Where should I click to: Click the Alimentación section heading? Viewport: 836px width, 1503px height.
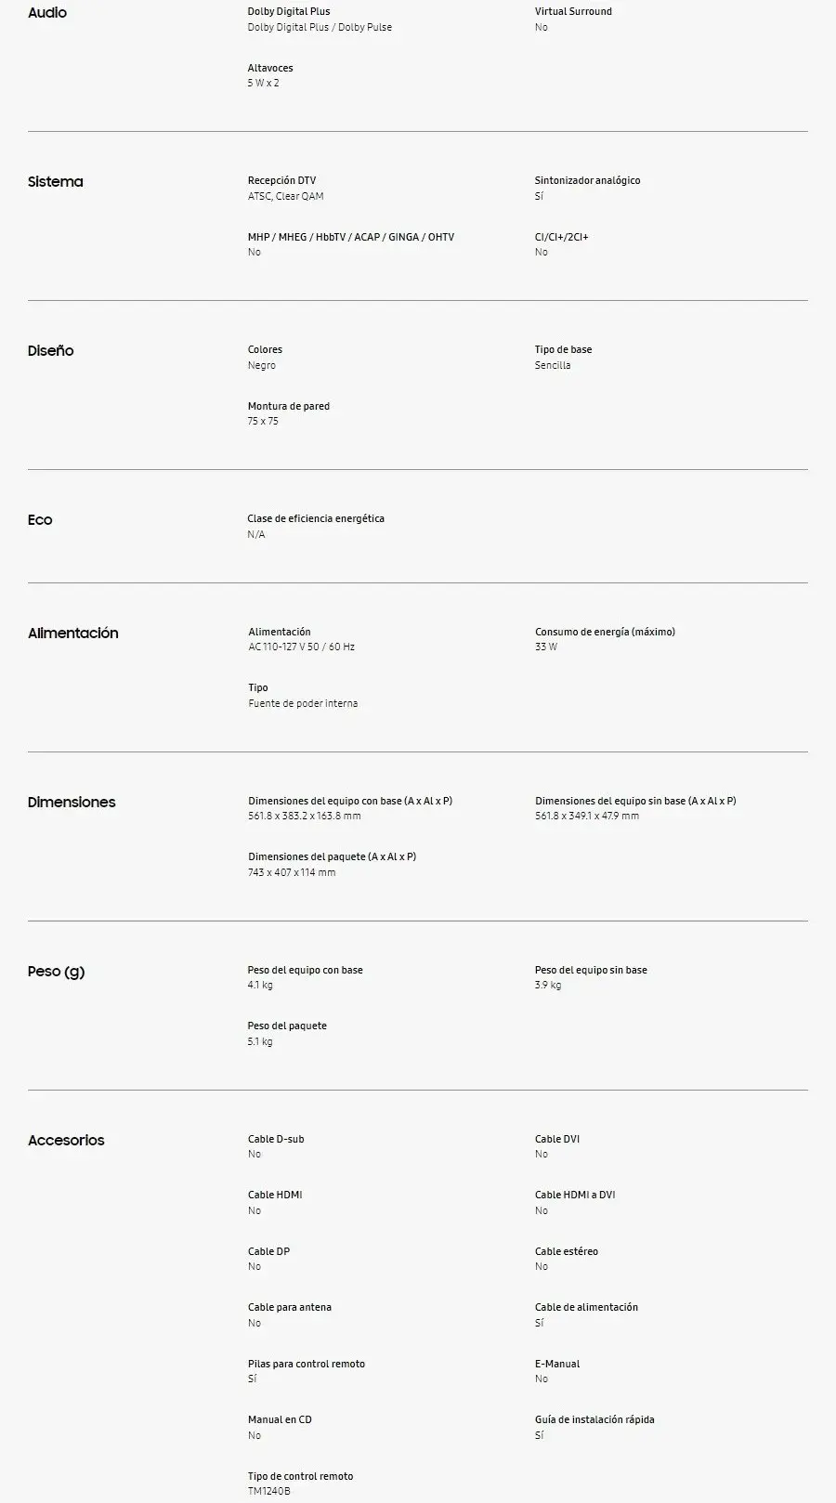[73, 634]
